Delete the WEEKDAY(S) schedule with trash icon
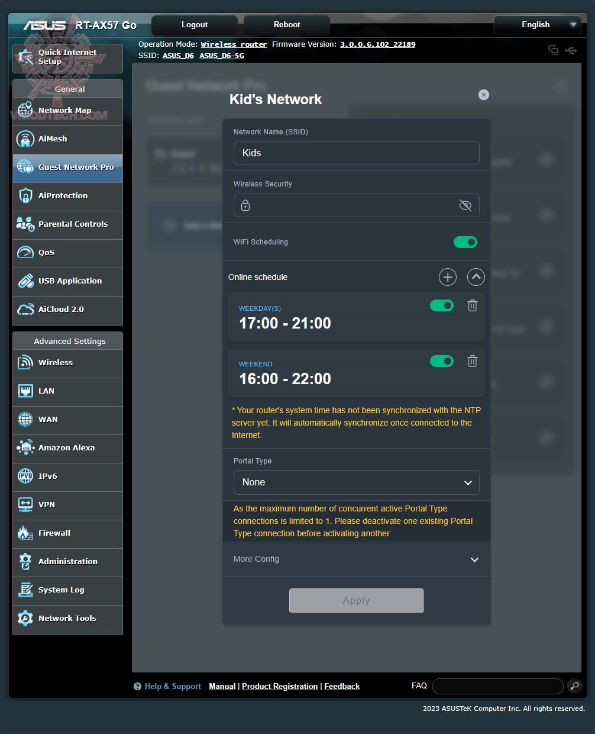 tap(472, 305)
